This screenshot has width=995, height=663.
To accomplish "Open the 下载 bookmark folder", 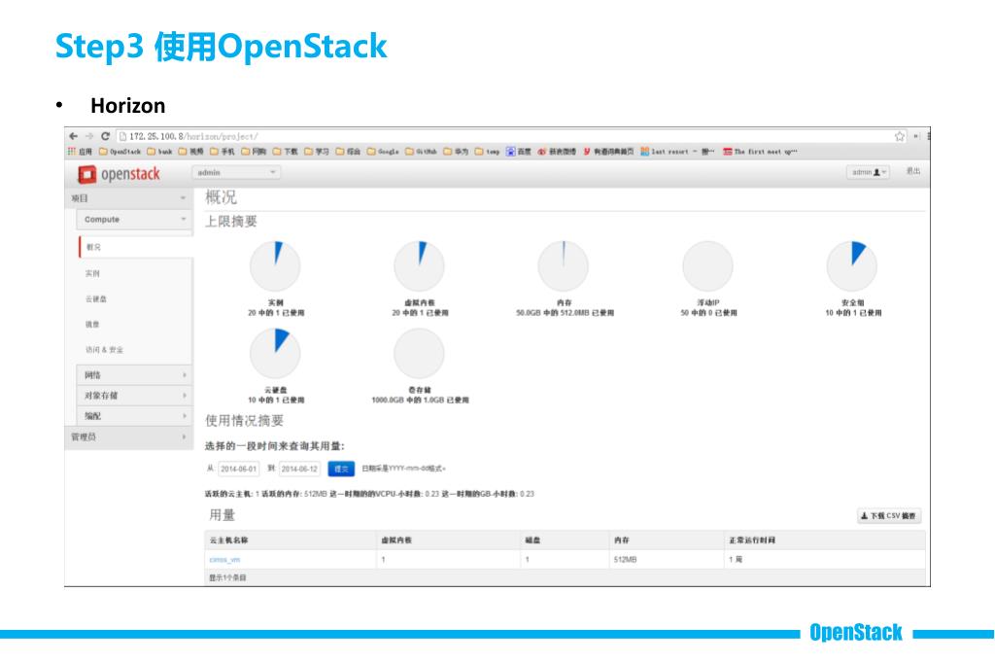I will (x=286, y=151).
